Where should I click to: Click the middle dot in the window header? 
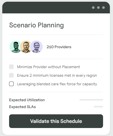pos(98,7)
